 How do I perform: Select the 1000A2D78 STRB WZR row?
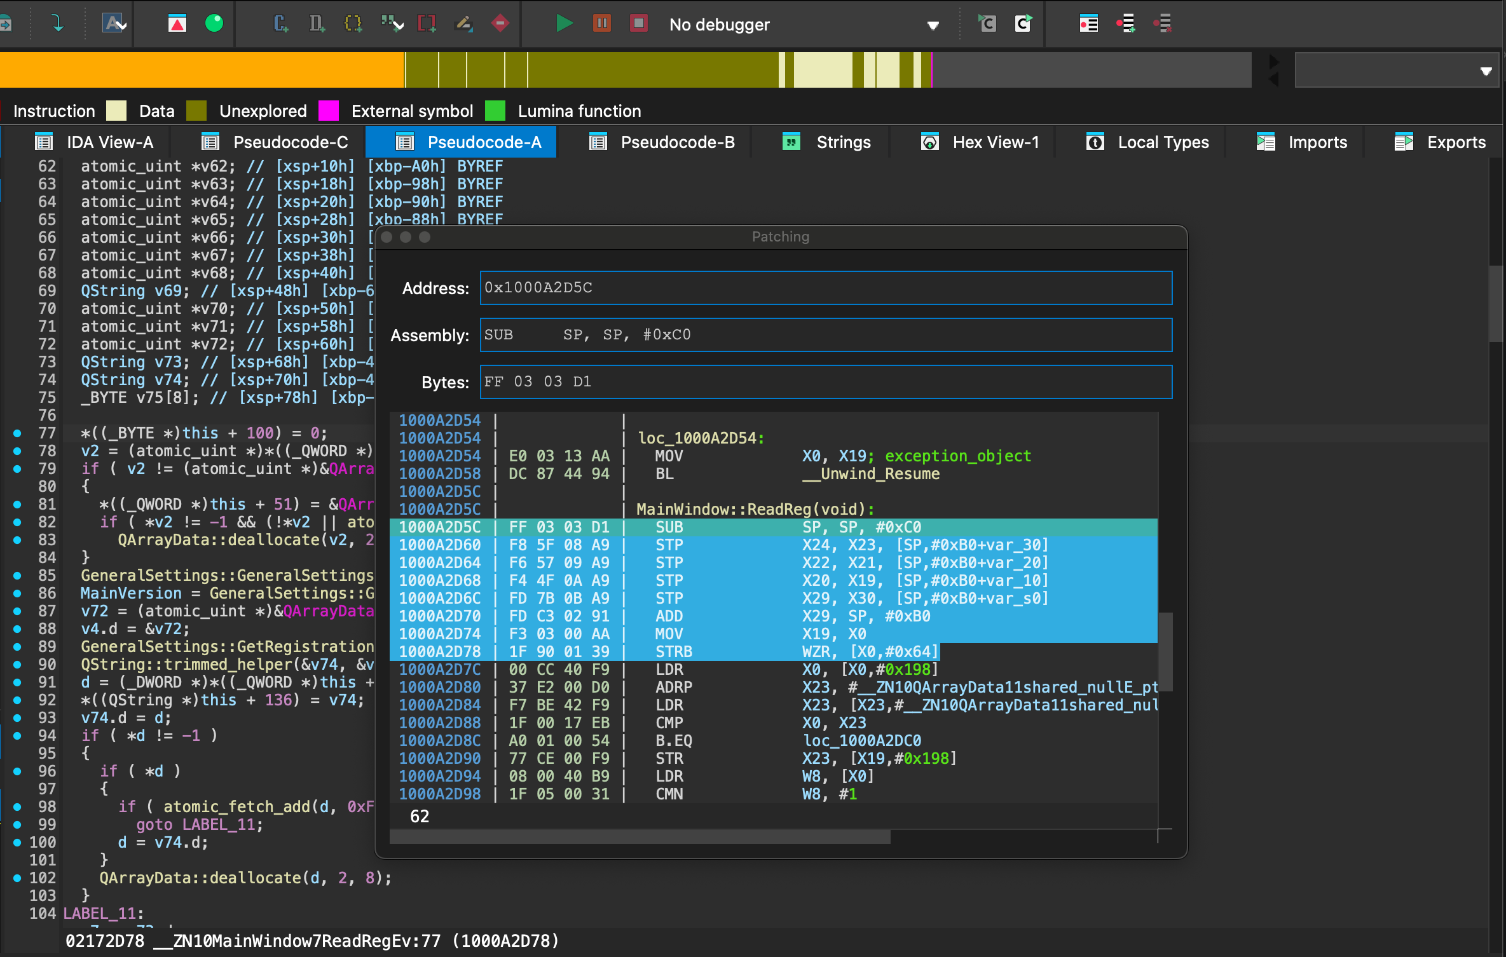tap(773, 652)
